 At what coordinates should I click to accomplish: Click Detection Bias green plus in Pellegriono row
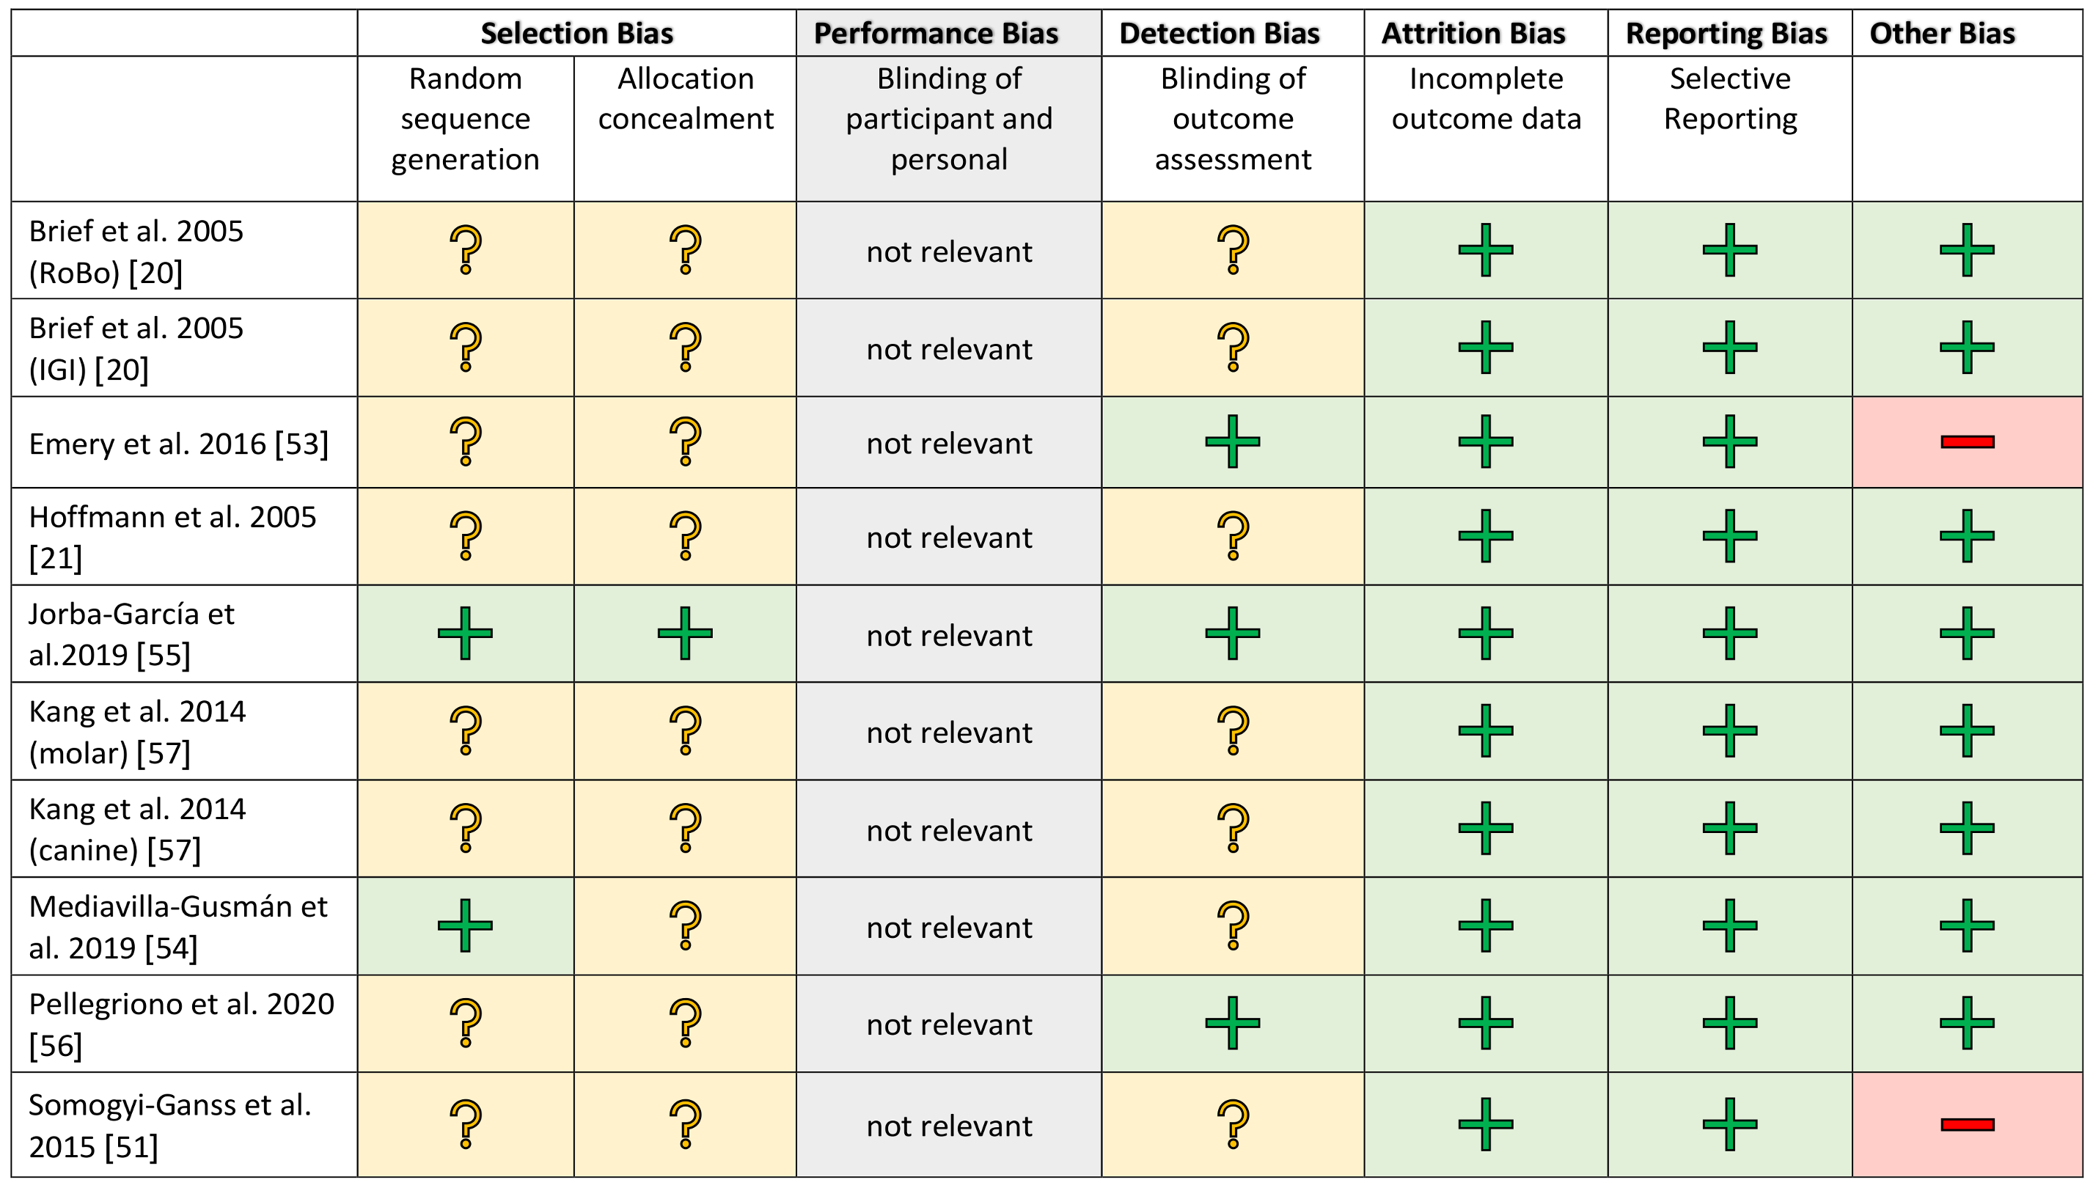point(1232,1023)
